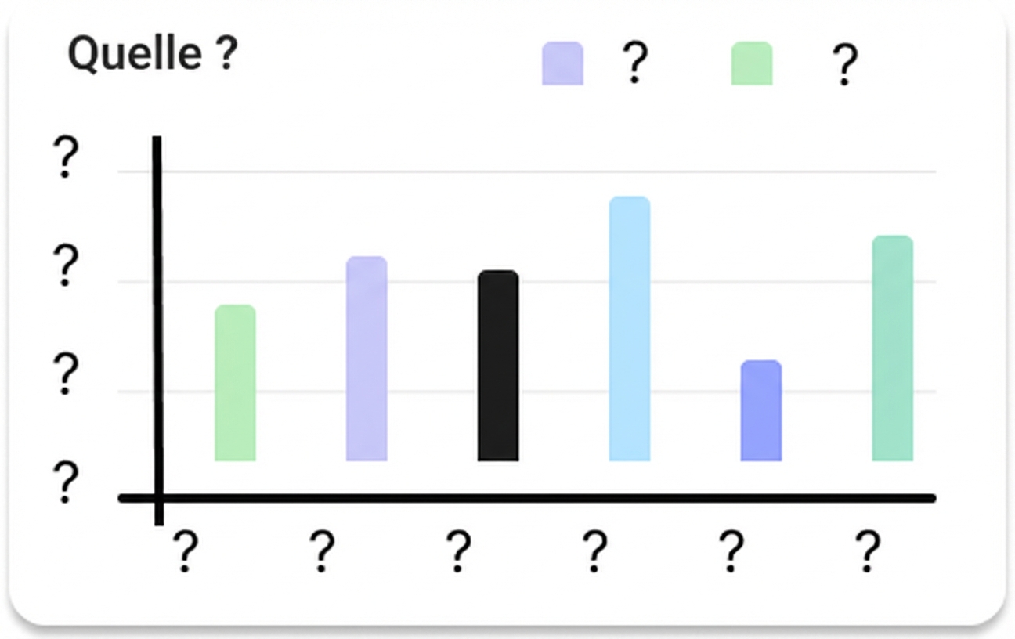This screenshot has width=1015, height=639.
Task: Click the second-from-top y-axis question mark
Action: click(x=66, y=265)
